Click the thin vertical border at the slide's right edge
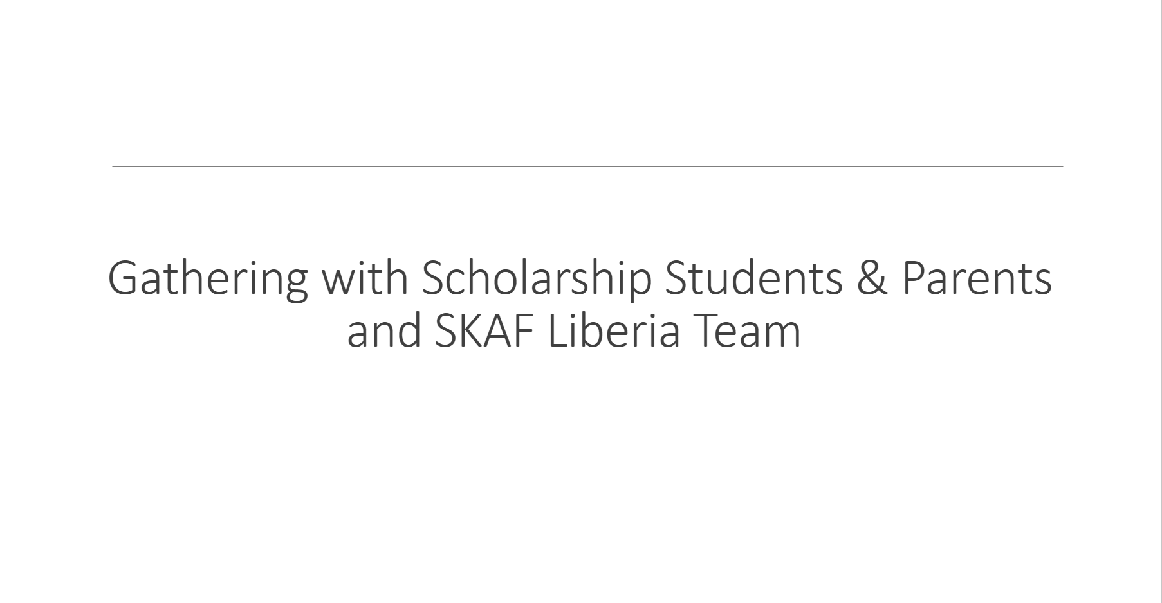The image size is (1162, 603). pyautogui.click(x=1160, y=301)
